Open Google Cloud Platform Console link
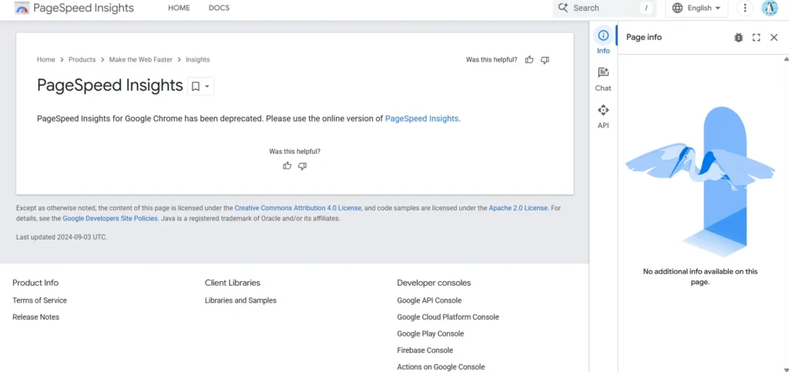Image resolution: width=789 pixels, height=372 pixels. [448, 317]
